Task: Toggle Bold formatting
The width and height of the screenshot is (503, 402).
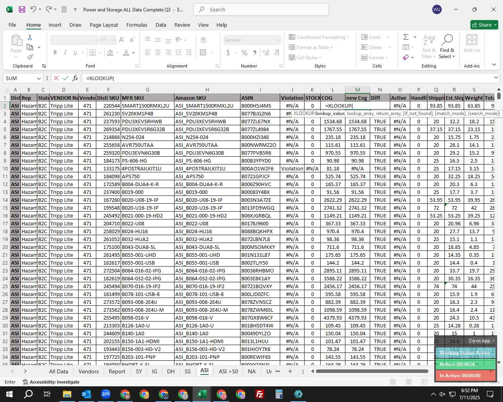Action: [55, 52]
